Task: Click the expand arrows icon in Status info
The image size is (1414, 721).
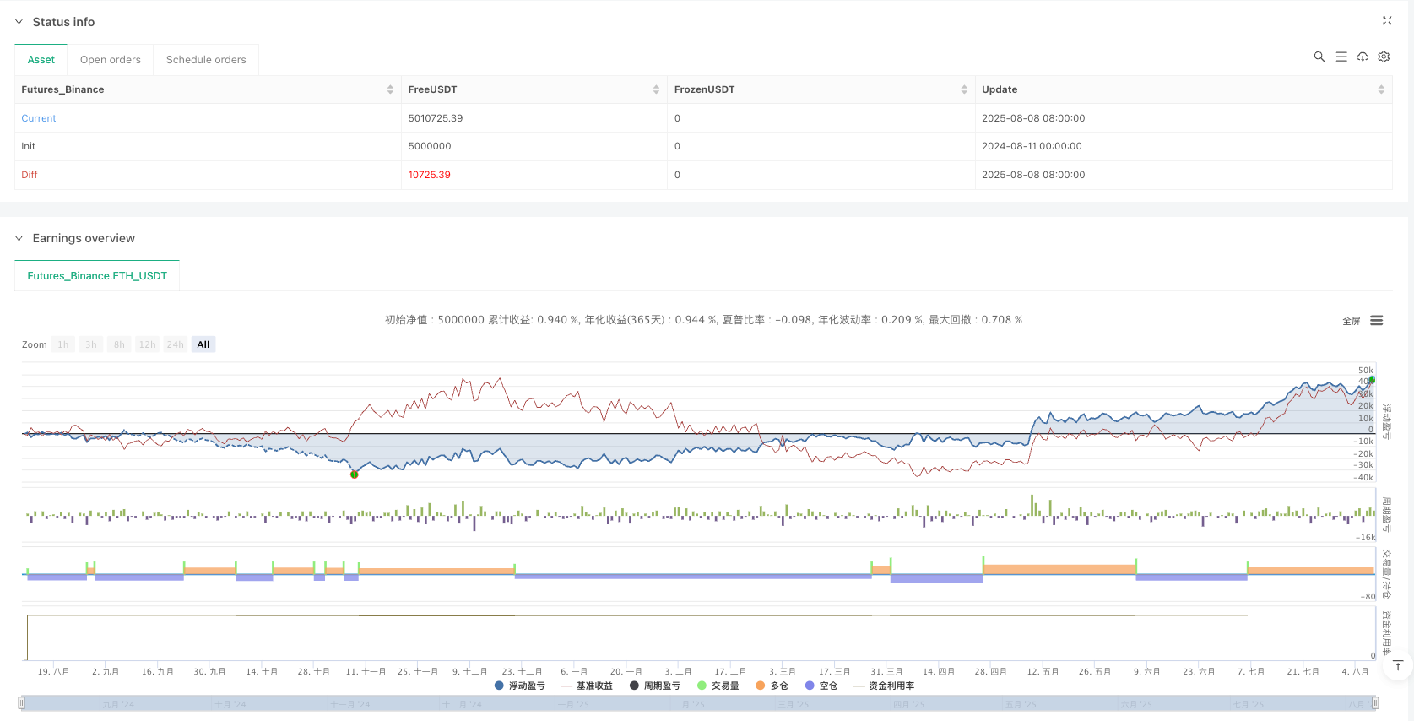Action: [x=1386, y=21]
